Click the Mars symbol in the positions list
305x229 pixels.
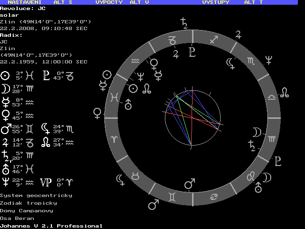click(x=6, y=129)
